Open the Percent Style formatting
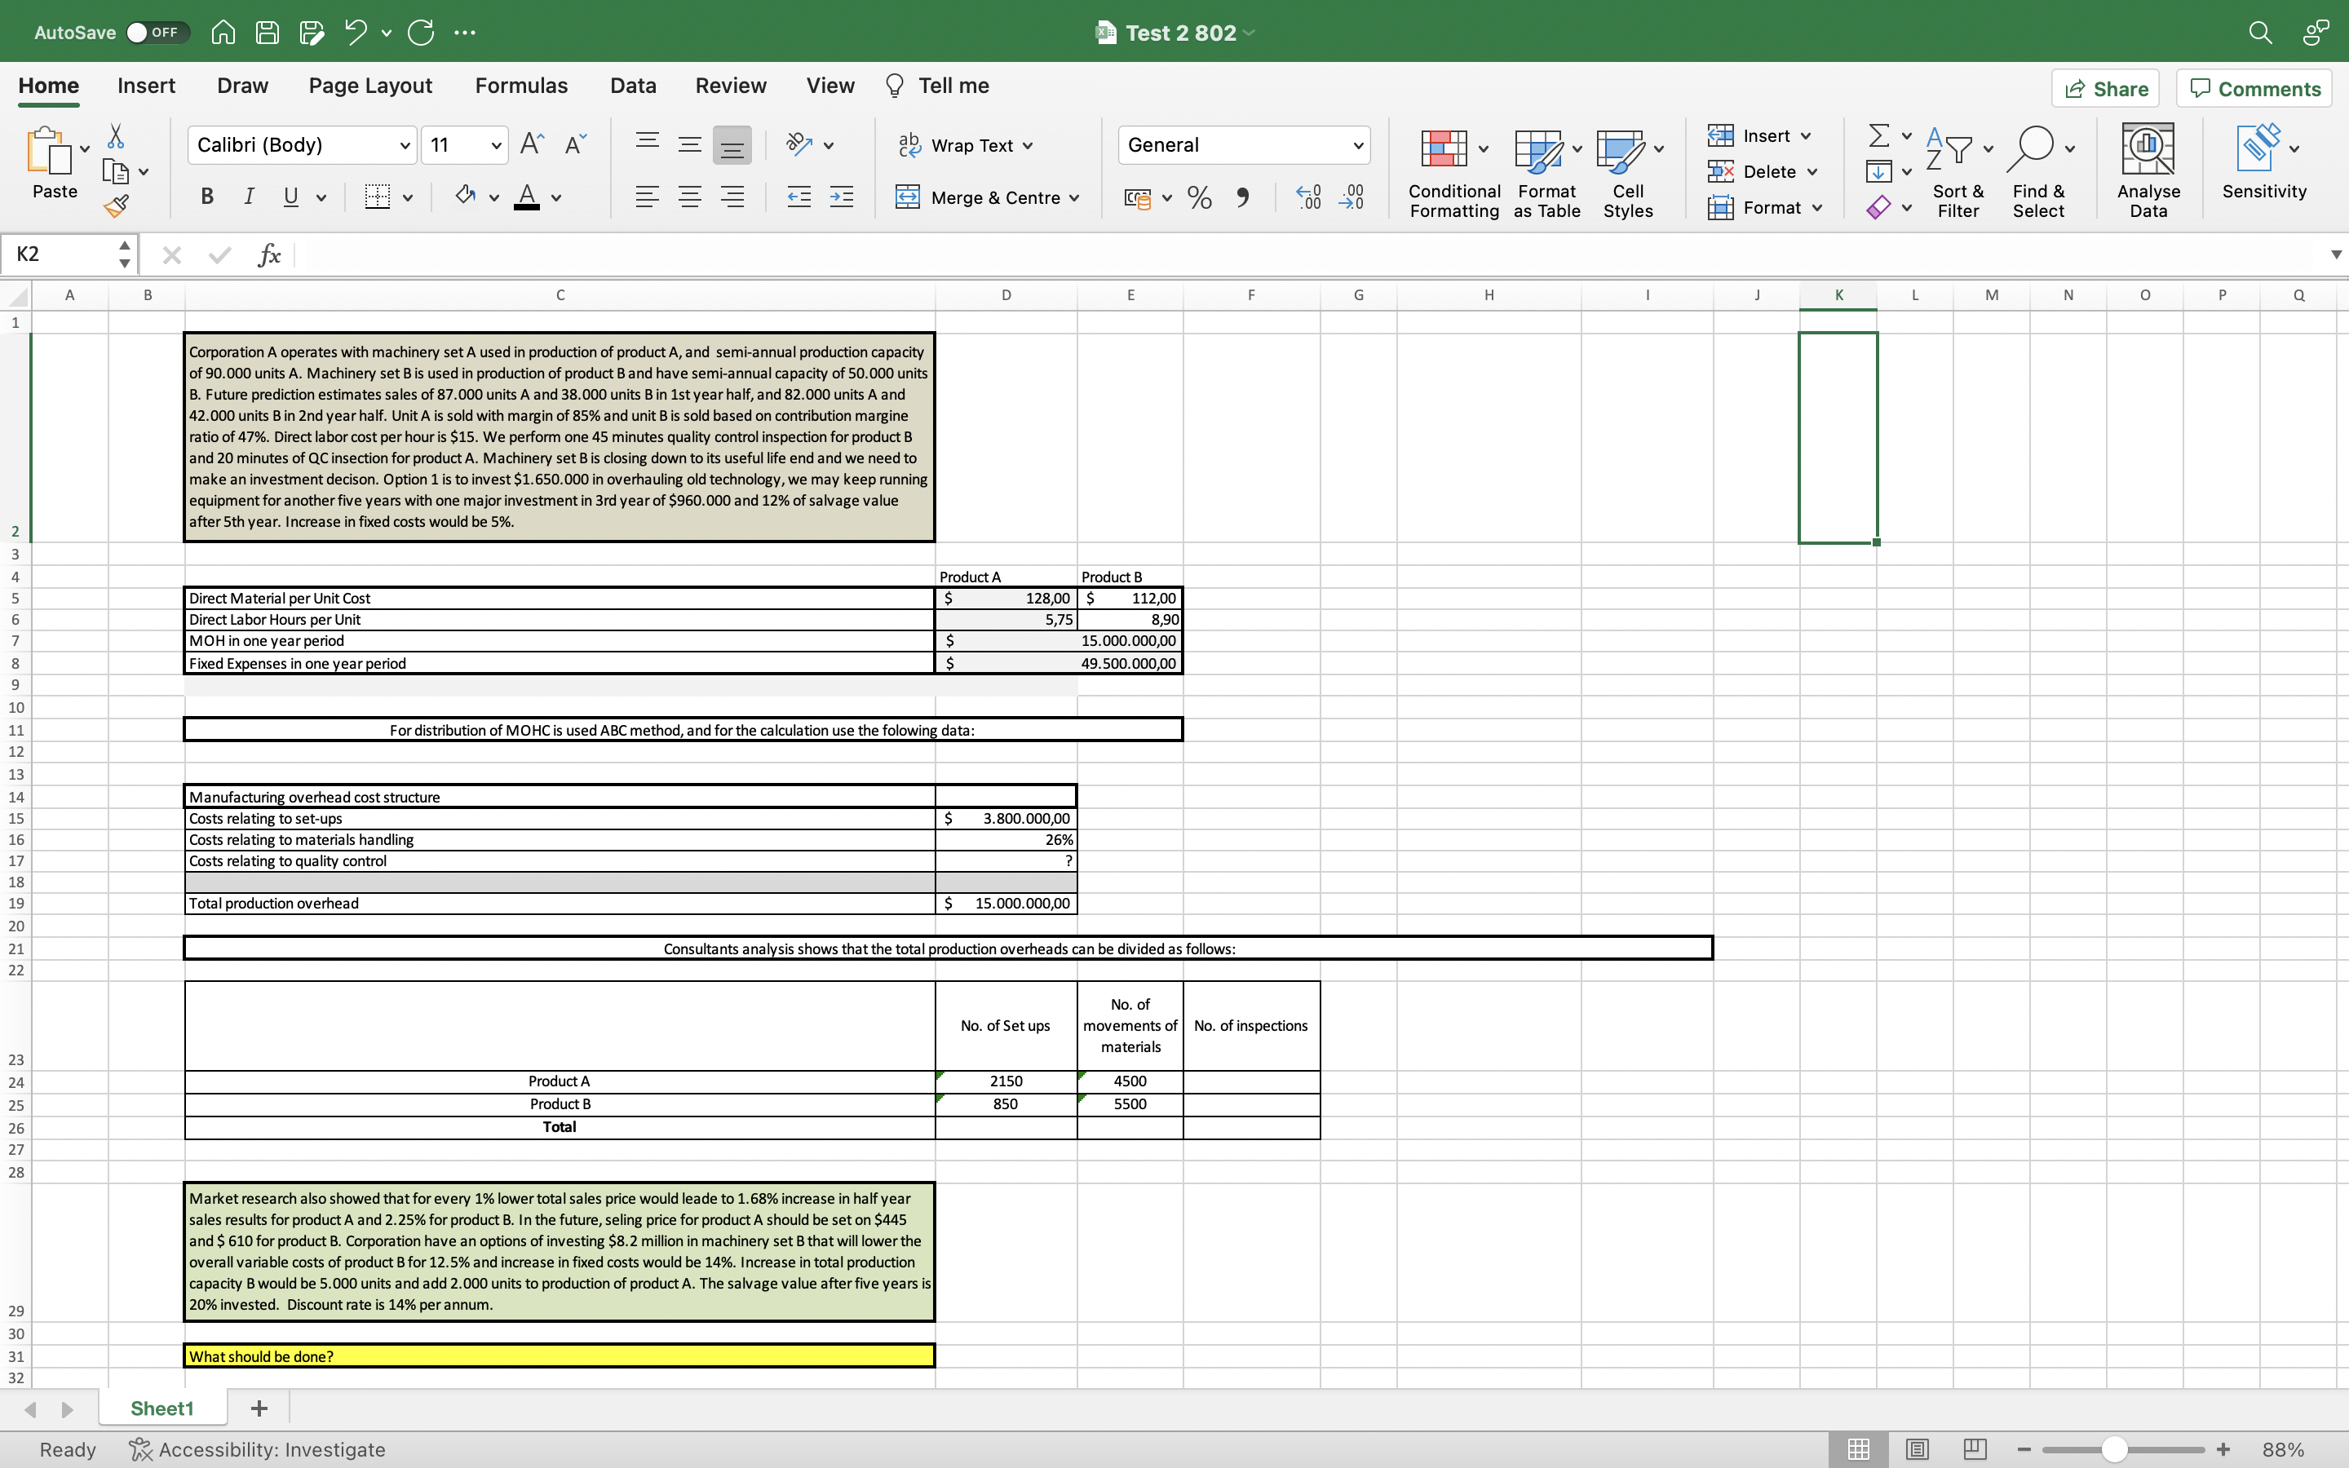Image resolution: width=2349 pixels, height=1468 pixels. tap(1198, 197)
